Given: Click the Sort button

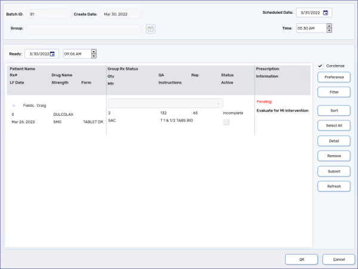Looking at the screenshot, I should [x=334, y=110].
